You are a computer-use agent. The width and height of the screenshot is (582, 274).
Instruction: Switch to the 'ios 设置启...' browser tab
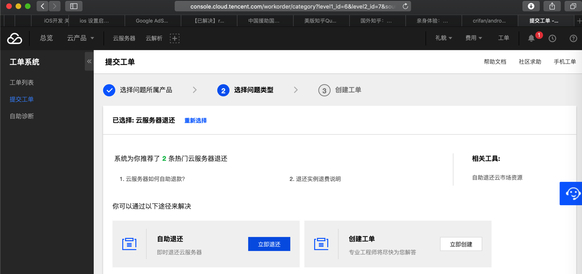click(x=97, y=21)
